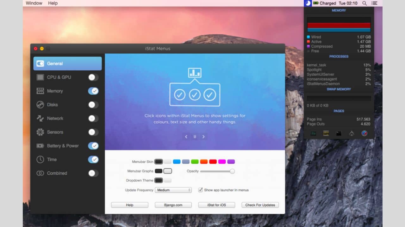
Task: Launch the black Terminal icon in memory dropdown
Action: pyautogui.click(x=339, y=133)
